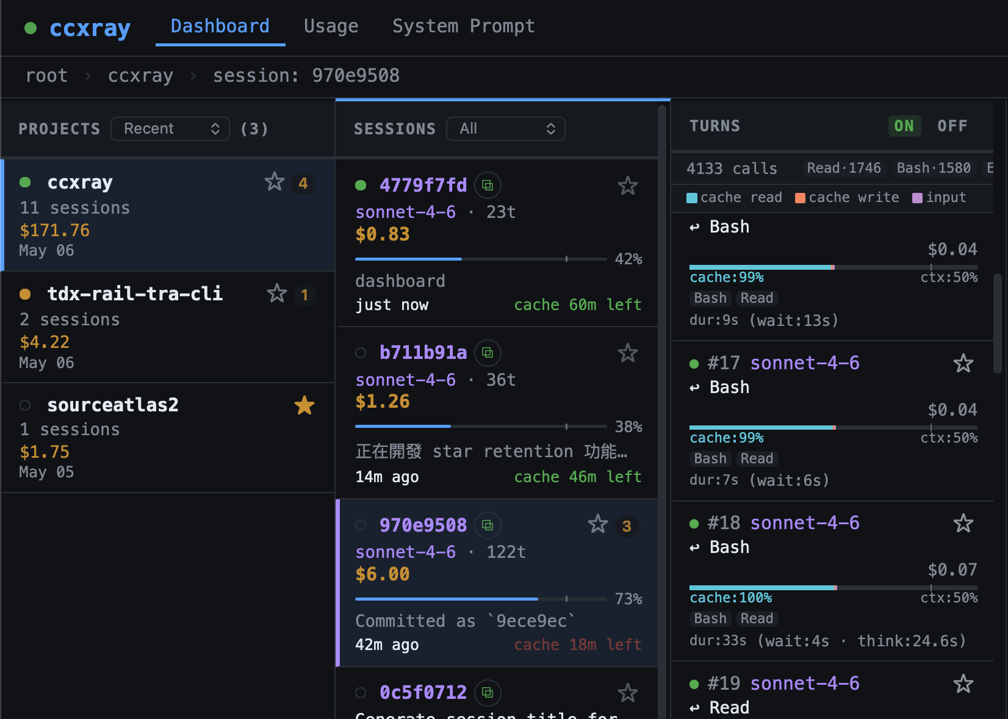
Task: Copy session ID 4779f7fd
Action: tap(488, 185)
